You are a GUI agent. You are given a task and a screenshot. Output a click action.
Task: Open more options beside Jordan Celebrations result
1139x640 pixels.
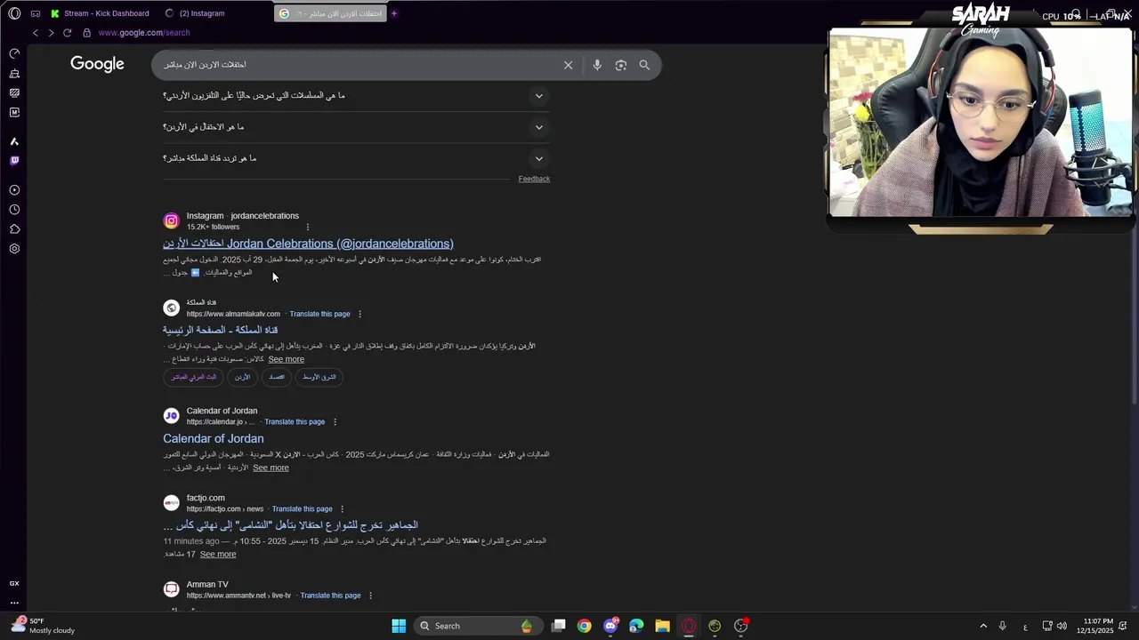pos(308,227)
